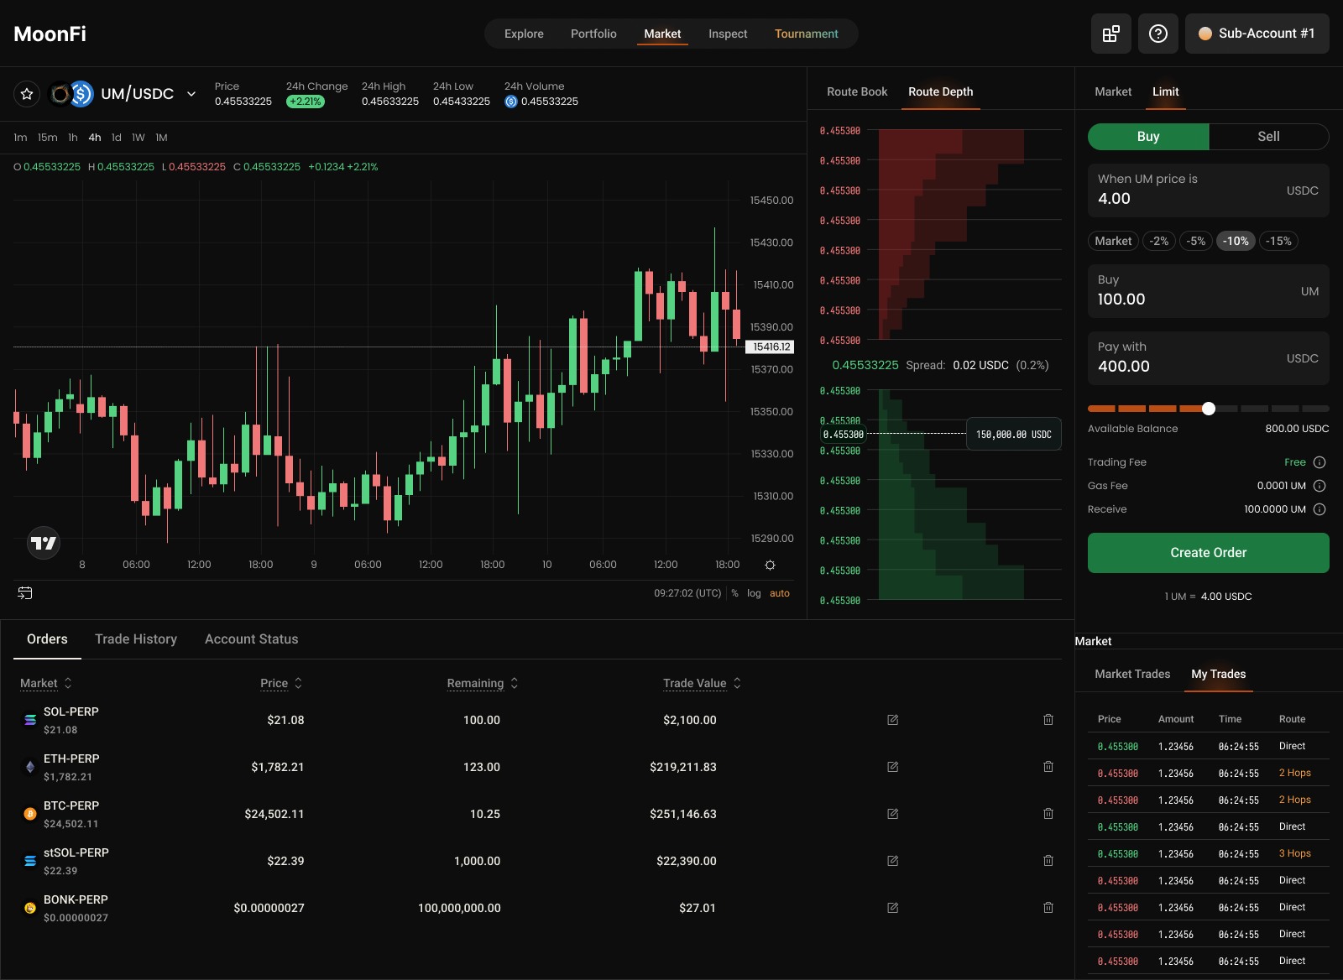Expand the UM/USDC pair dropdown

pos(191,94)
